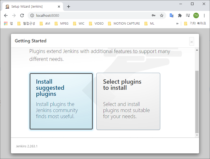Choose Install suggested plugins
Viewport: 210px width, 159px height.
click(61, 101)
